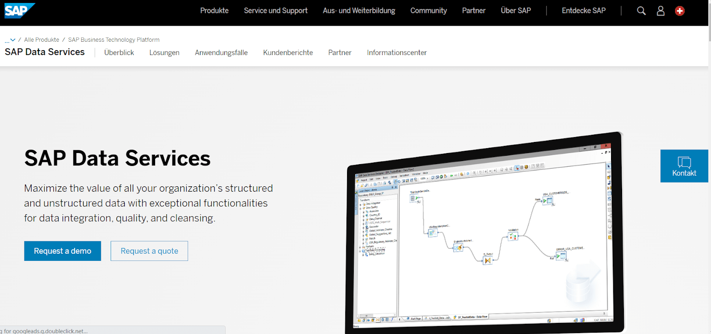This screenshot has height=334, width=711.
Task: Switch to the Überblick tab
Action: (119, 53)
